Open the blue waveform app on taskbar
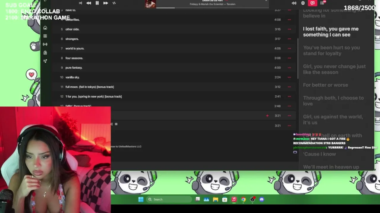 tap(206, 199)
